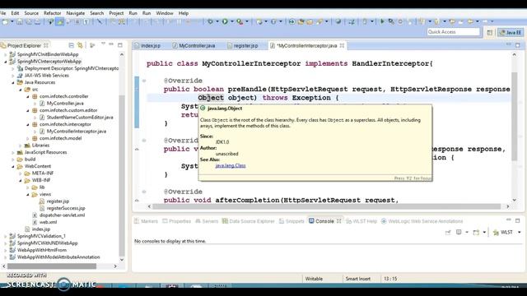Open the Navigate menu
This screenshot has height=296, width=527.
75,13
